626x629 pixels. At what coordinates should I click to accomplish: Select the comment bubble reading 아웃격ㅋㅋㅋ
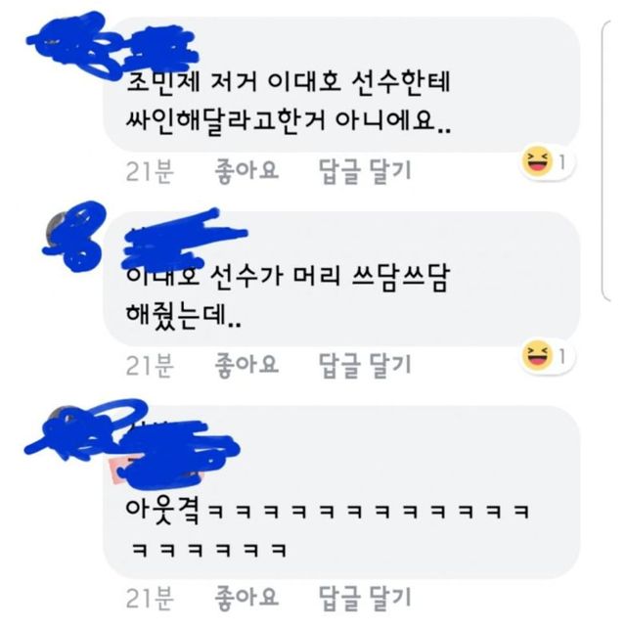(x=341, y=492)
